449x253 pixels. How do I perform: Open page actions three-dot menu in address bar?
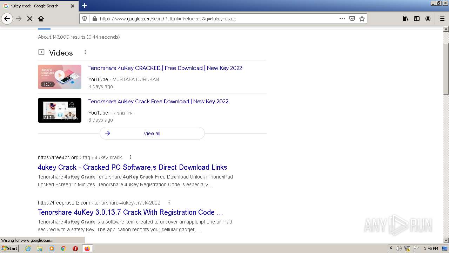(342, 19)
